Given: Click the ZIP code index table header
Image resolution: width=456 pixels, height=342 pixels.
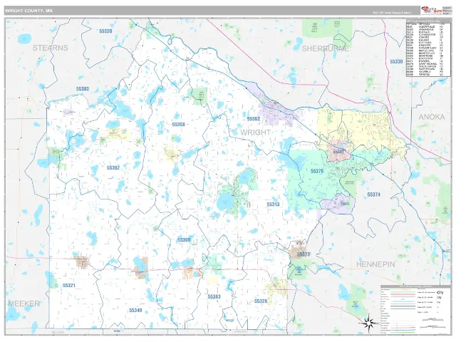Looking at the screenshot, I should (428, 21).
